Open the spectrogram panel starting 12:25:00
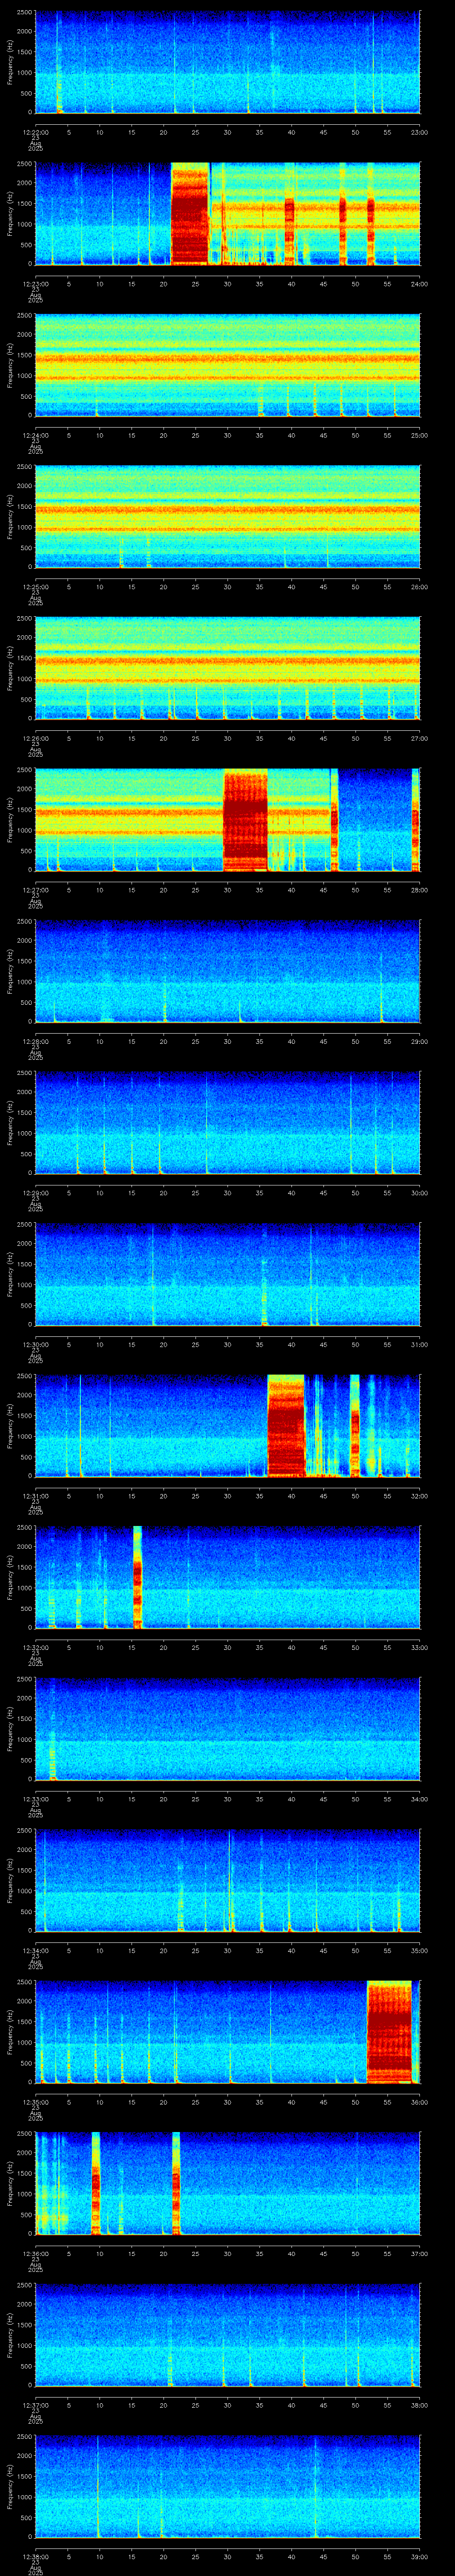455x2576 pixels. [227, 517]
